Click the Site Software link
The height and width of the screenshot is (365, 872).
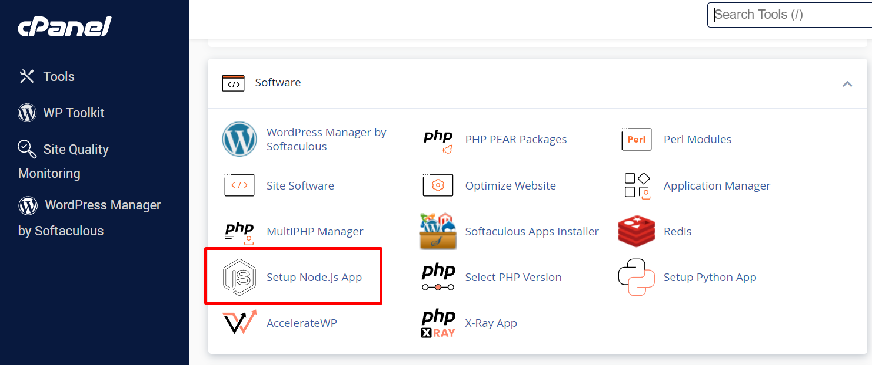(300, 186)
